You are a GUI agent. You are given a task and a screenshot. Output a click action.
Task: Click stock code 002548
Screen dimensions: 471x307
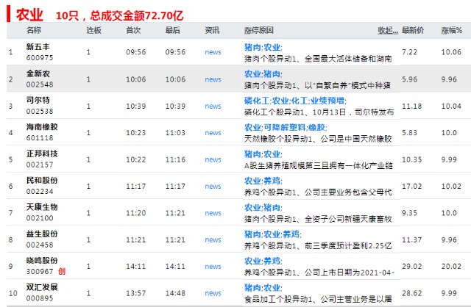40,84
